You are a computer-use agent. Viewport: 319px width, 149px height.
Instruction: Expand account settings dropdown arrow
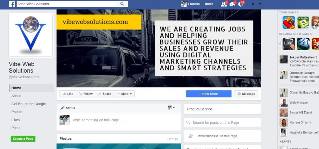click(x=260, y=4)
